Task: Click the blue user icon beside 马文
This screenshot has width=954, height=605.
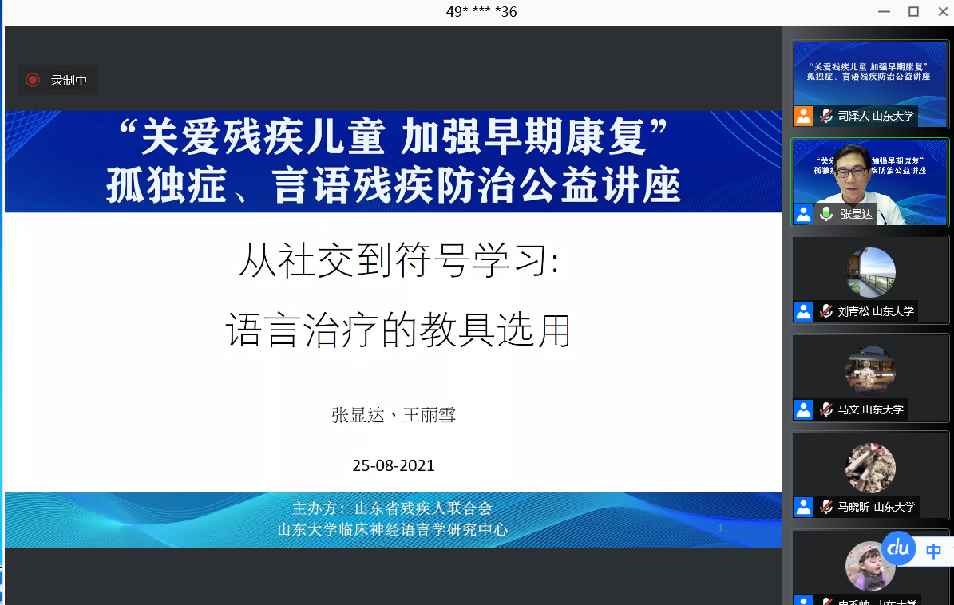Action: [x=803, y=409]
